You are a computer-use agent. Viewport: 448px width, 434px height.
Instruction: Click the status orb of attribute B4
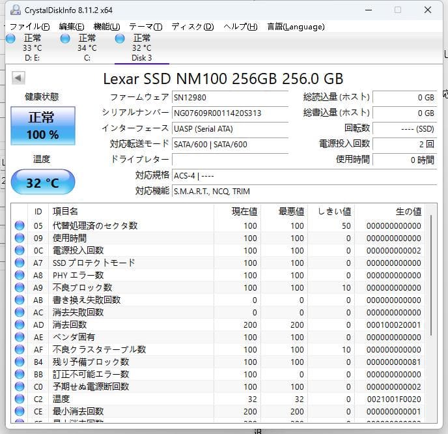coord(20,362)
